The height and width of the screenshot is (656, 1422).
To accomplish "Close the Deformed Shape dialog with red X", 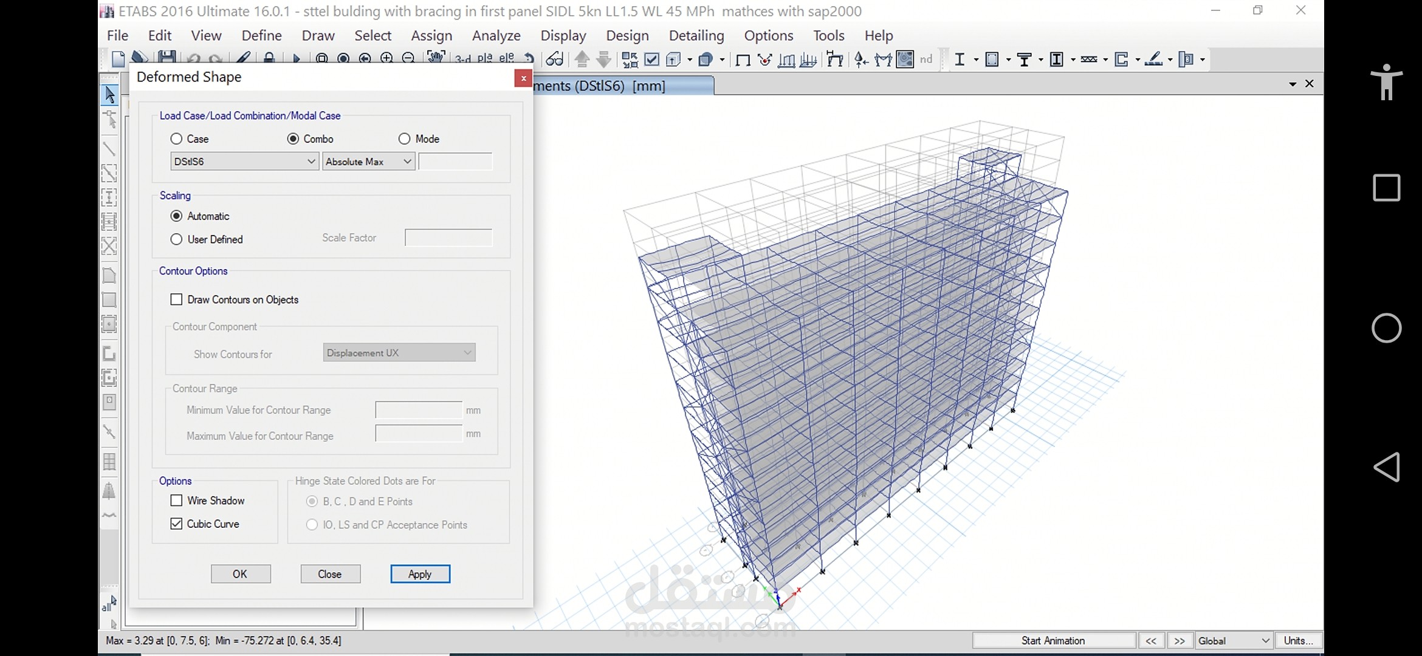I will pos(523,78).
